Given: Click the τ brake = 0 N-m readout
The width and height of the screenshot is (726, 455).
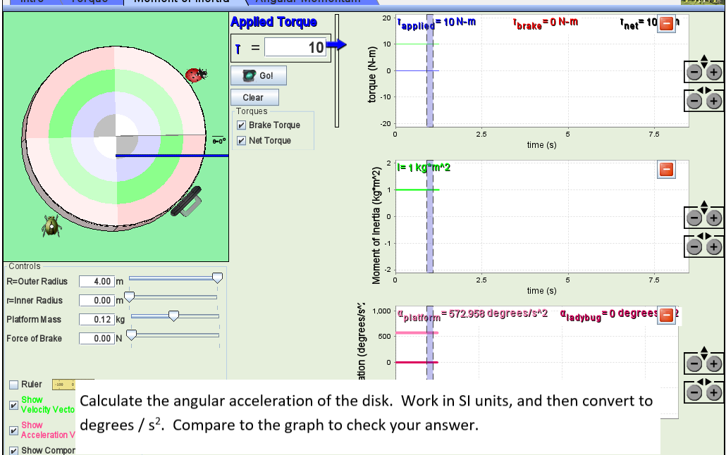Looking at the screenshot, I should point(546,23).
